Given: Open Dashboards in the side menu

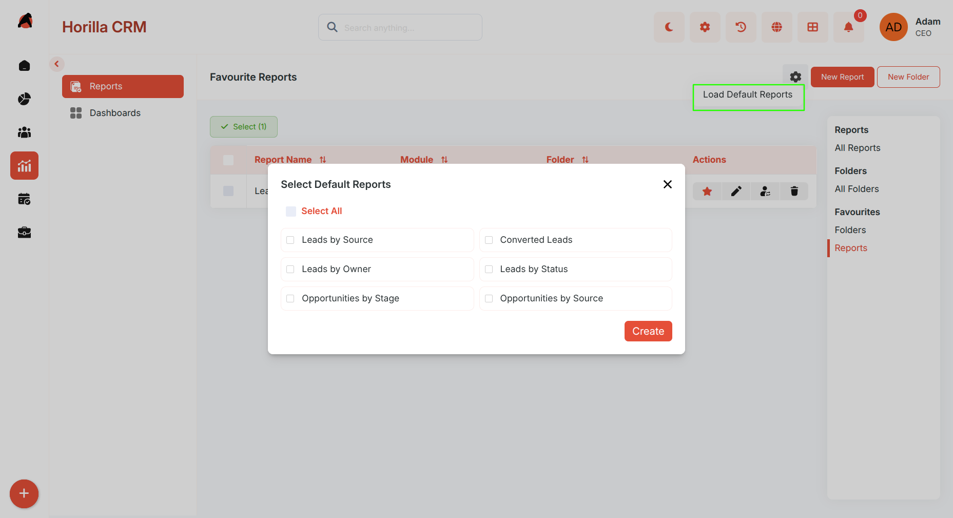Looking at the screenshot, I should [123, 113].
